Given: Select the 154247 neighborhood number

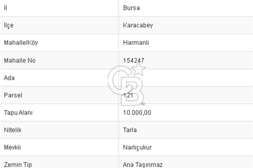Looking at the screenshot, I should click(134, 60).
